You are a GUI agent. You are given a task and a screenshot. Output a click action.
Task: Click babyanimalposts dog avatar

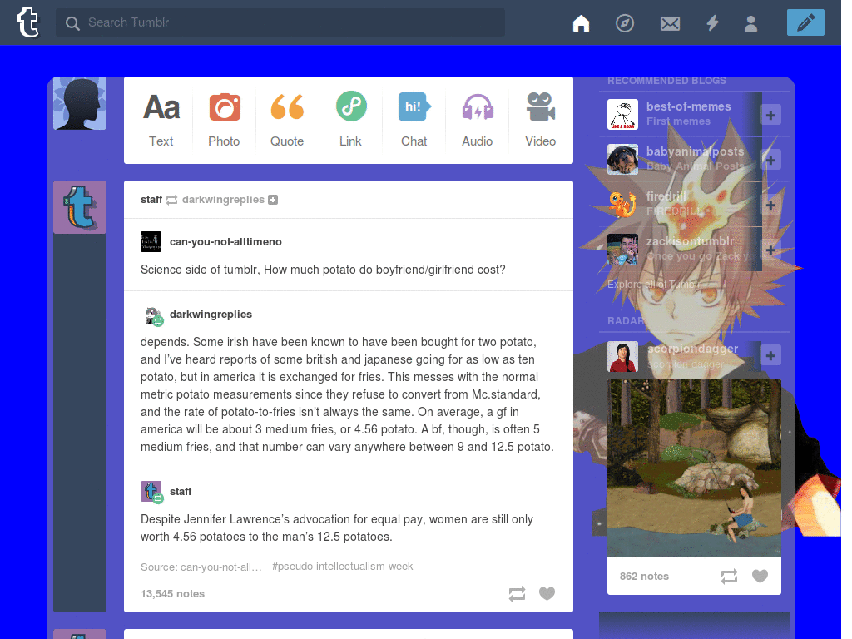[x=622, y=159]
